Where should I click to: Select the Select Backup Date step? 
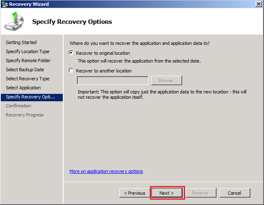25,70
